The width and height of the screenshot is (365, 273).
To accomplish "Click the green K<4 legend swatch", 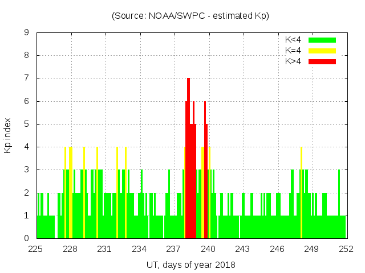I will [322, 40].
